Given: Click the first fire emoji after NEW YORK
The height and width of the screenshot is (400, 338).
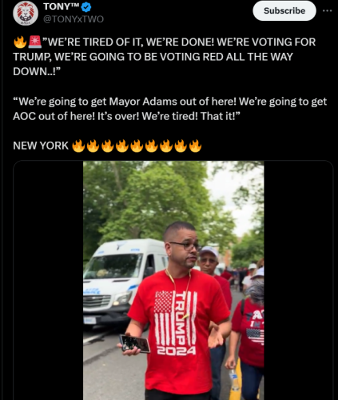Looking at the screenshot, I should (78, 146).
